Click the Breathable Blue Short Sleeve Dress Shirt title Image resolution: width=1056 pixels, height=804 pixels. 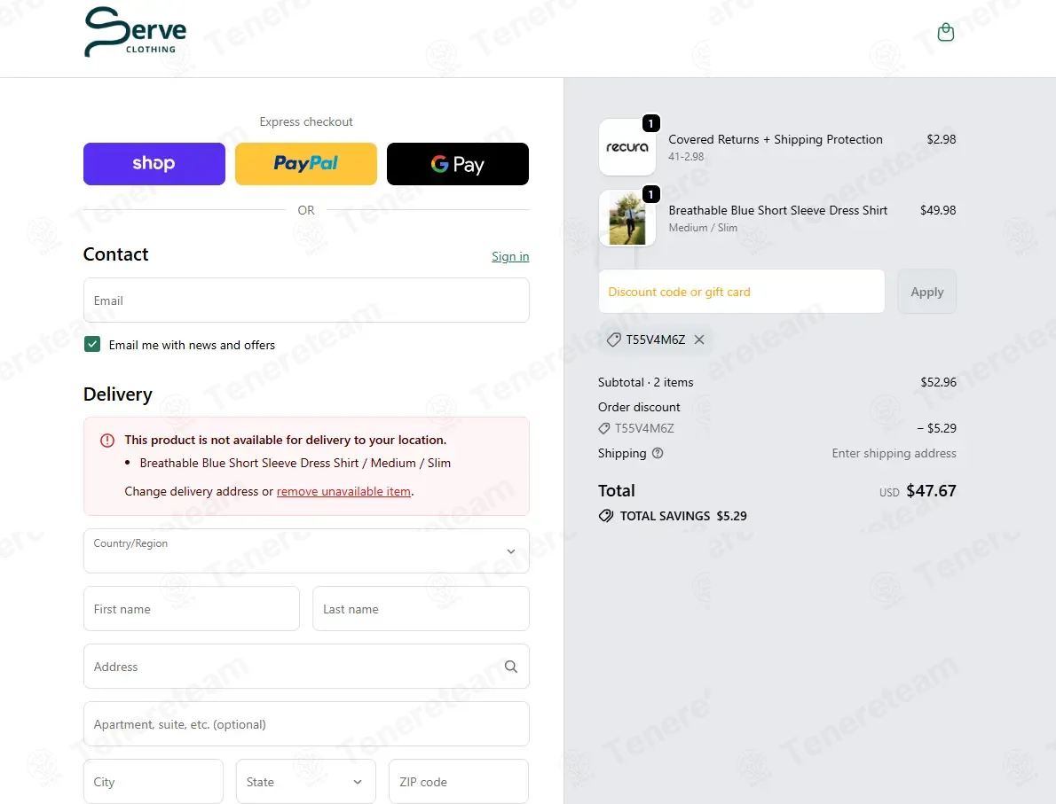778,211
